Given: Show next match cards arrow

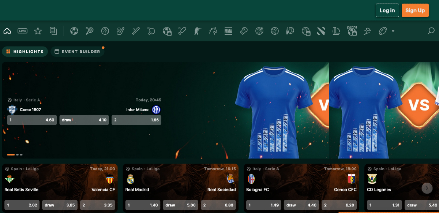Looking at the screenshot, I should tap(427, 188).
